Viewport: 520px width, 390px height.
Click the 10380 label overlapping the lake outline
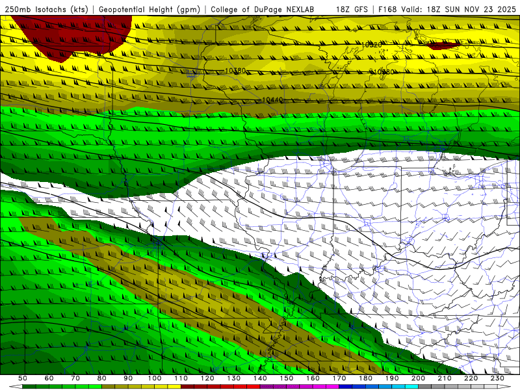(382, 72)
